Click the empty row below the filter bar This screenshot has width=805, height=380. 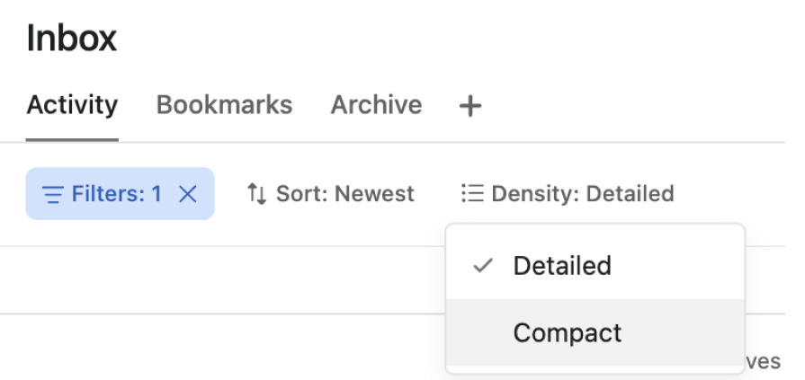[x=225, y=280]
